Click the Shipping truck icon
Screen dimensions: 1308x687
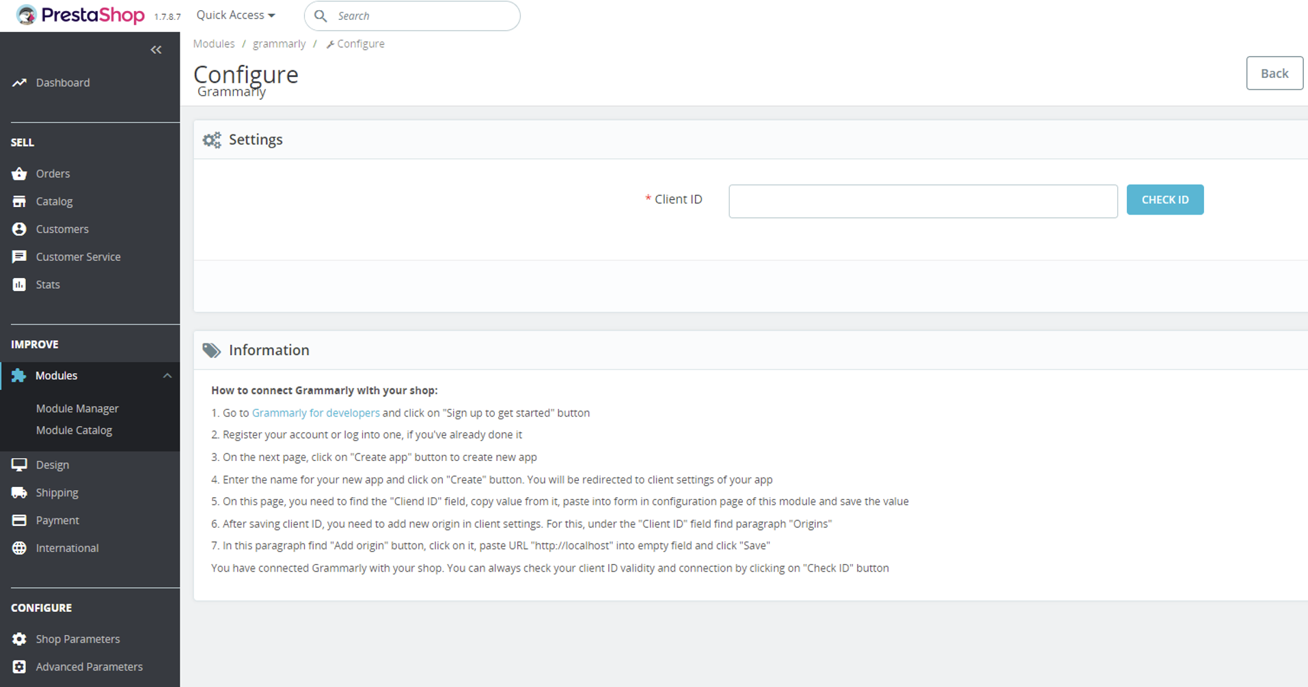tap(19, 492)
